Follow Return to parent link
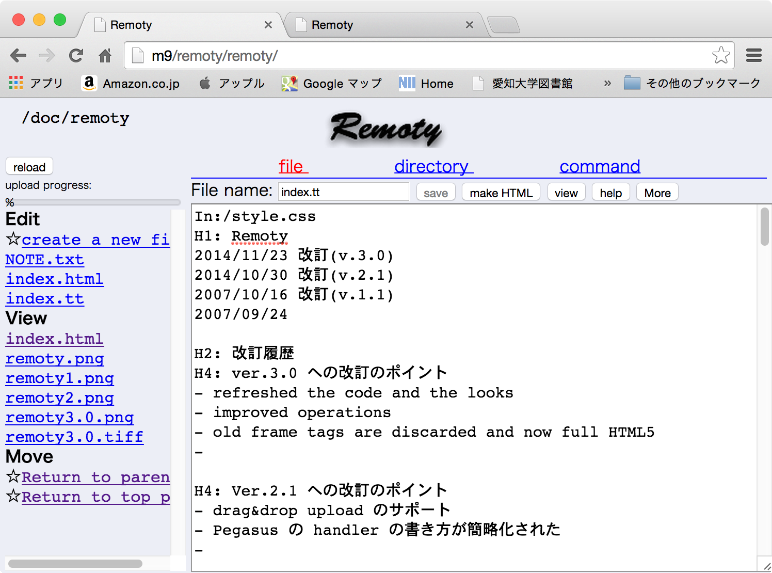 (x=95, y=477)
